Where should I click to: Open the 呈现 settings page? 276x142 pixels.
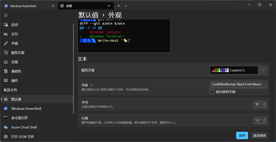(x=37, y=62)
